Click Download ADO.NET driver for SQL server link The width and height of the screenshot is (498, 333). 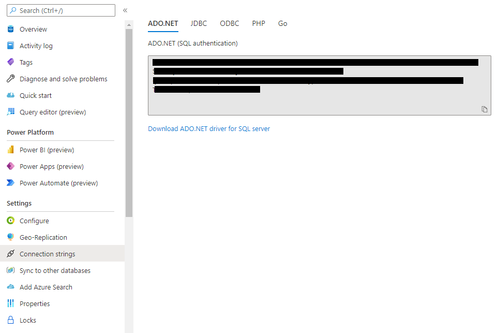pos(209,129)
